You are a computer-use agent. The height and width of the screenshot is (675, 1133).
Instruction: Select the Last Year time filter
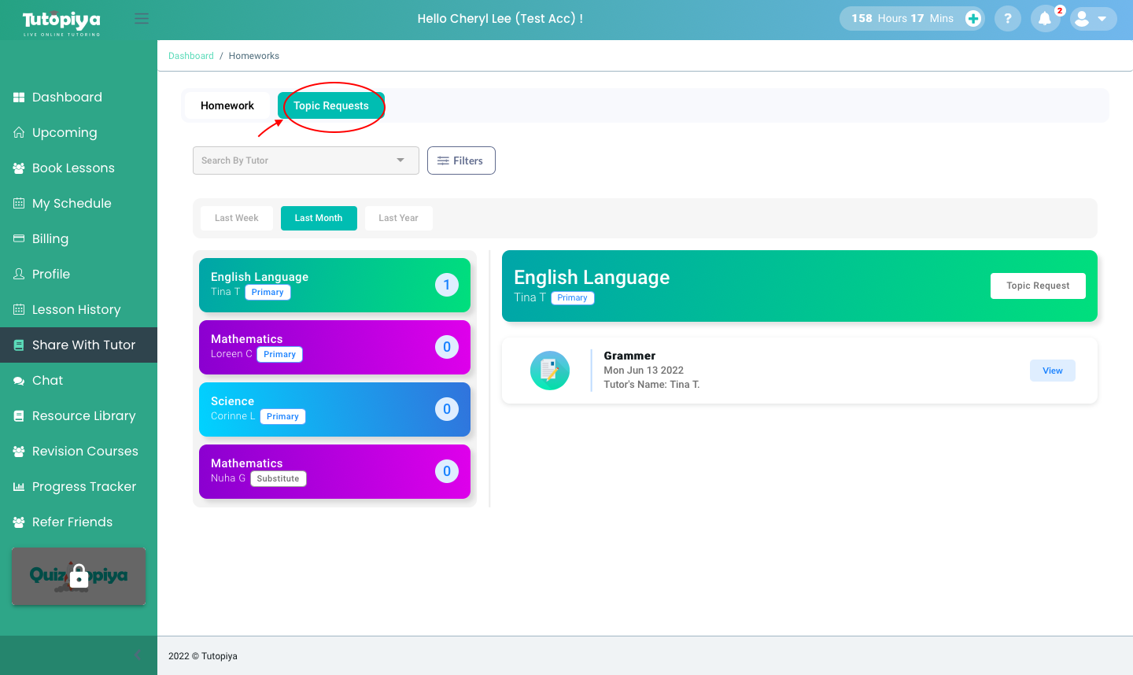pos(398,218)
